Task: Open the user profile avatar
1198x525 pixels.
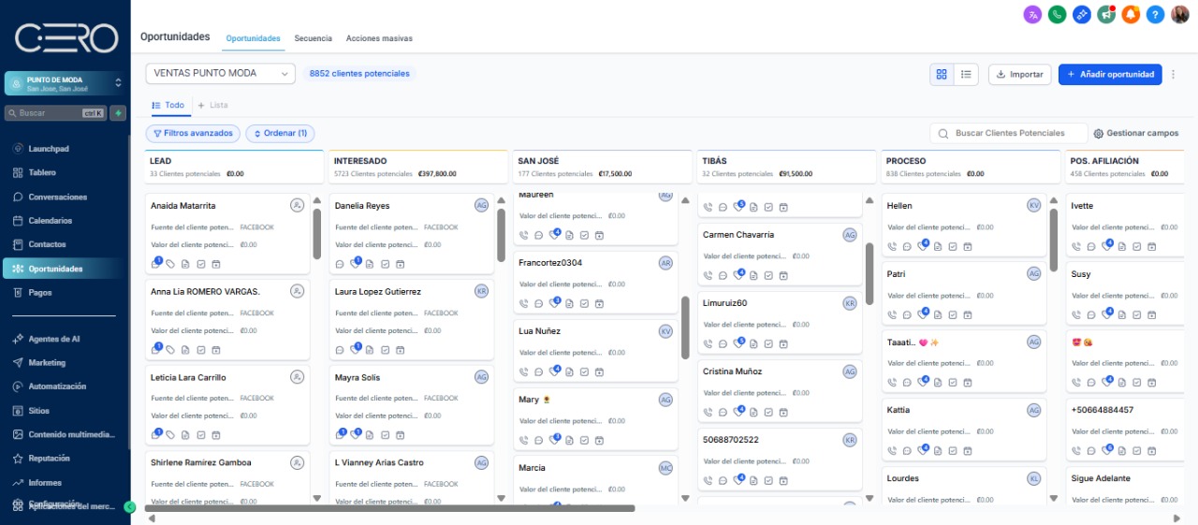Action: click(x=1180, y=14)
